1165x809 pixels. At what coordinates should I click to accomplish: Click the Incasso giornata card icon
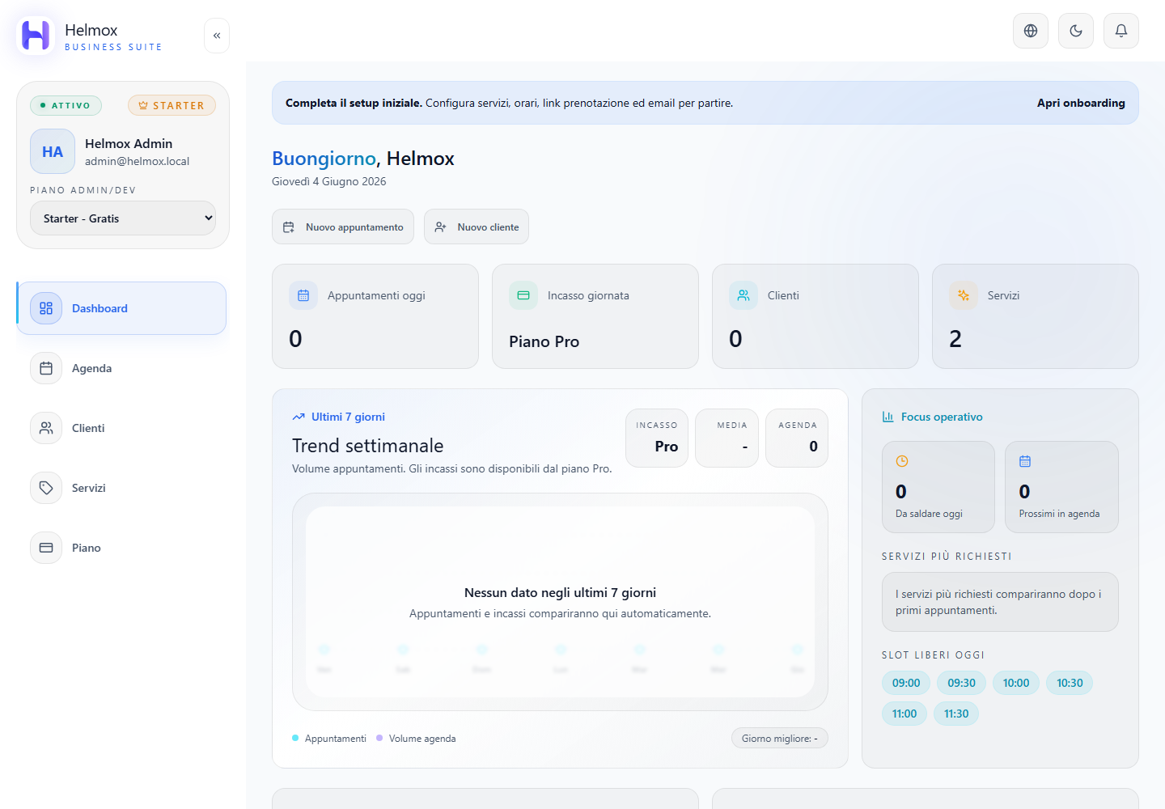tap(523, 295)
